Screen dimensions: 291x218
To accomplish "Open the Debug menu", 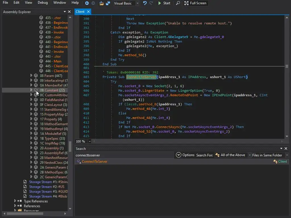I will [43, 3].
